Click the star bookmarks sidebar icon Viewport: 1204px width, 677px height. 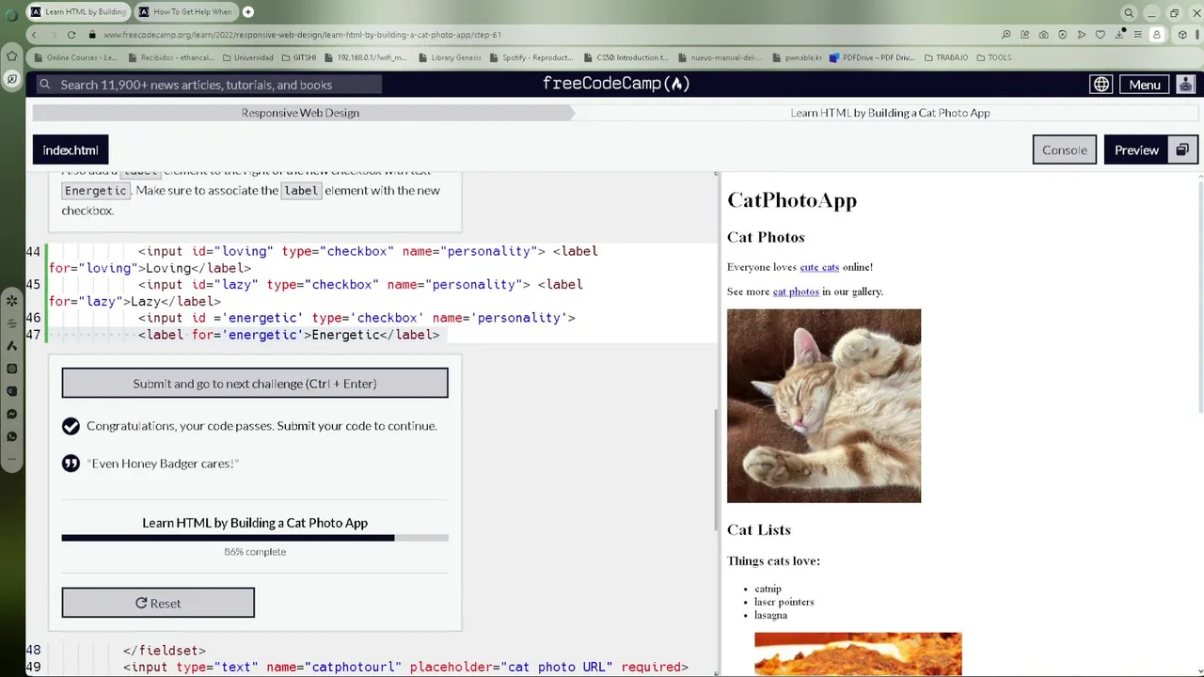pos(11,56)
